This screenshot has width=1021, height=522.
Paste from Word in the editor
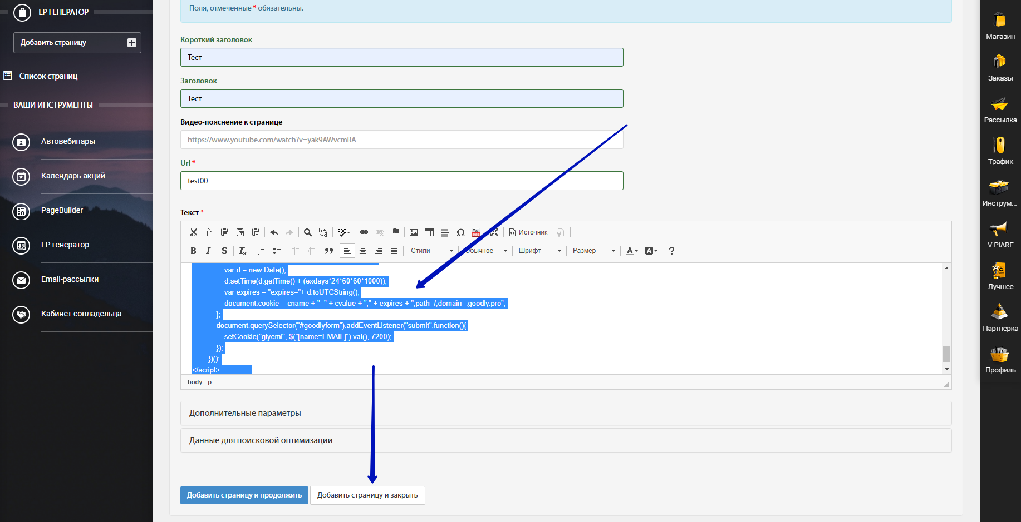click(x=256, y=232)
